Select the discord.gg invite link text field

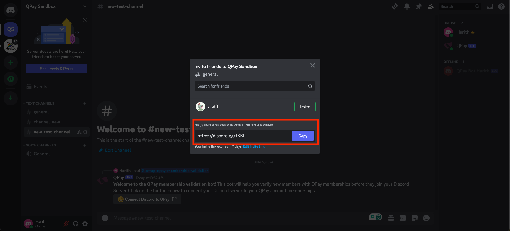(x=243, y=136)
